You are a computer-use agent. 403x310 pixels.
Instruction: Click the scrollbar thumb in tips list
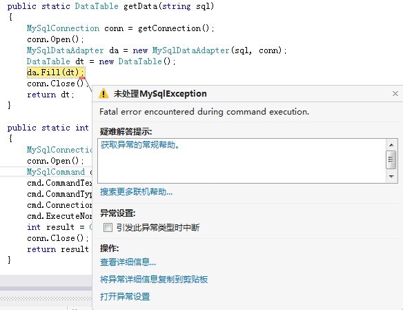click(x=391, y=159)
